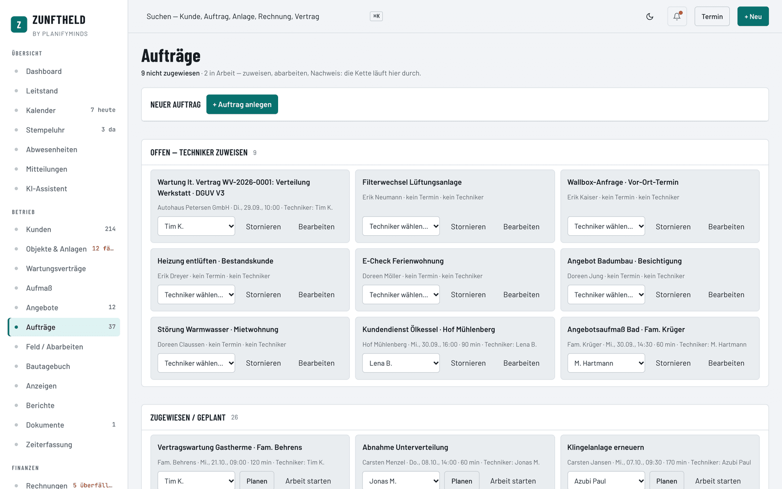
Task: Click the + Neu button
Action: (x=753, y=17)
